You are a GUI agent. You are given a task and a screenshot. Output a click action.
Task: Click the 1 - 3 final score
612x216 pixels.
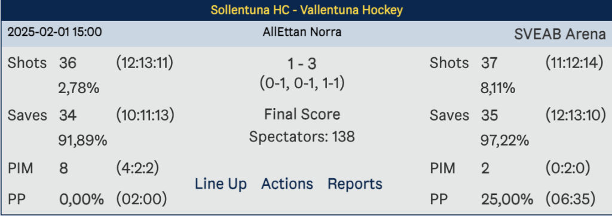(x=302, y=64)
